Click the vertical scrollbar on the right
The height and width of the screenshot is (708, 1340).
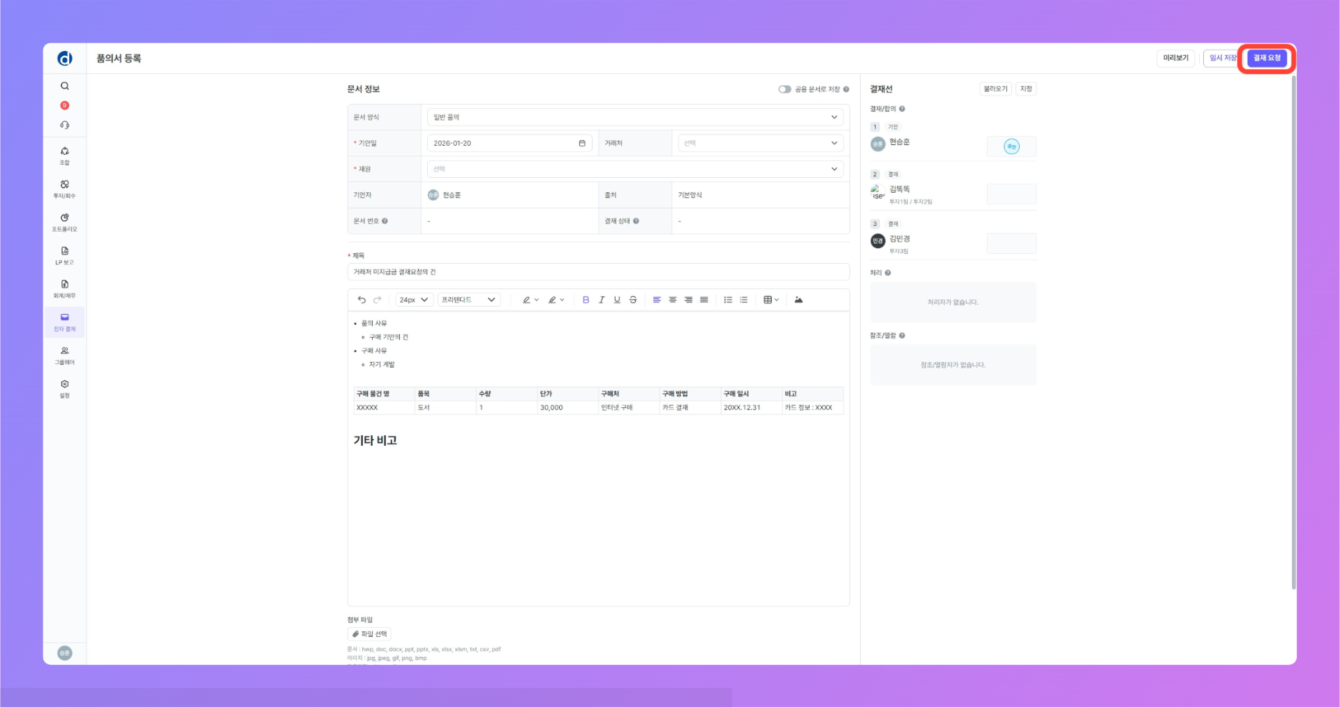[1293, 332]
